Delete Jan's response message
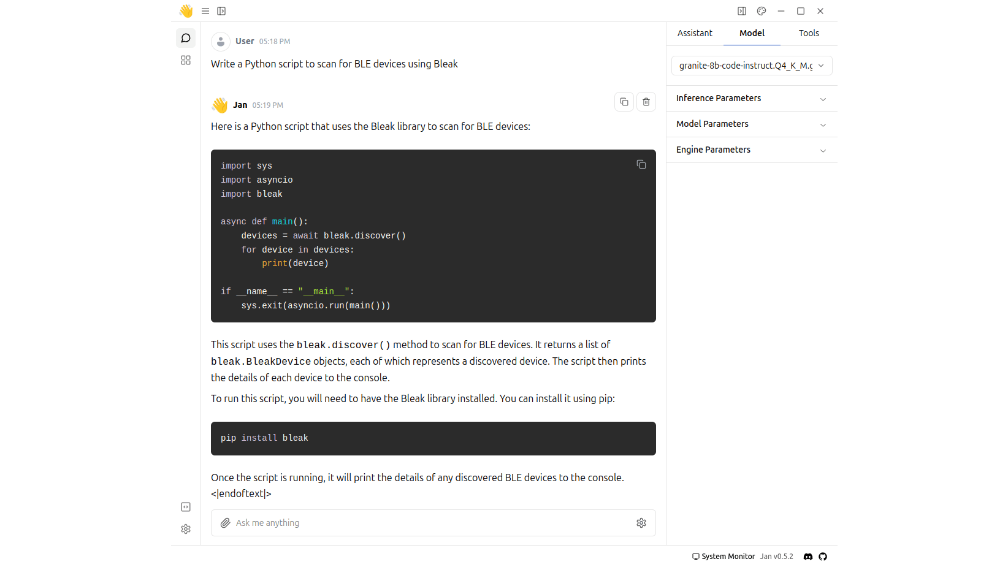Screen dimensions: 1008x567 point(646,102)
